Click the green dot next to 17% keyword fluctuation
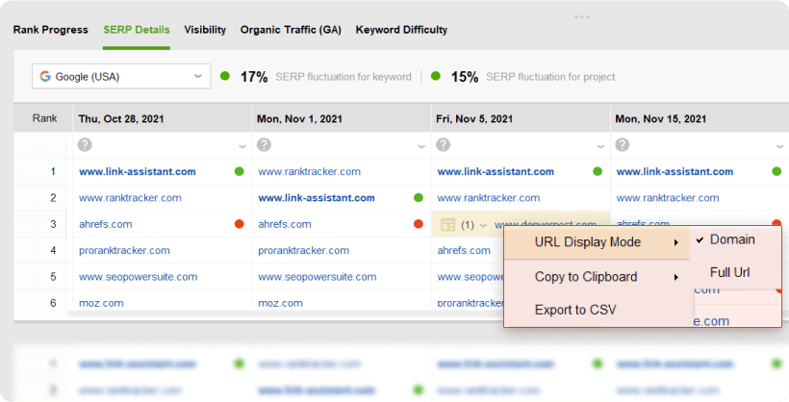 [225, 76]
